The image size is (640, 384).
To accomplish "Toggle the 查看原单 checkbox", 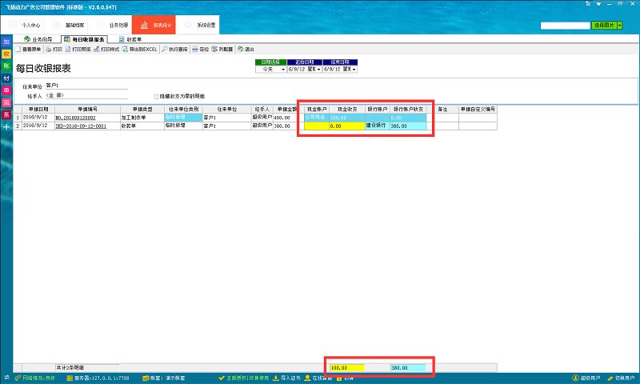I will (x=18, y=49).
